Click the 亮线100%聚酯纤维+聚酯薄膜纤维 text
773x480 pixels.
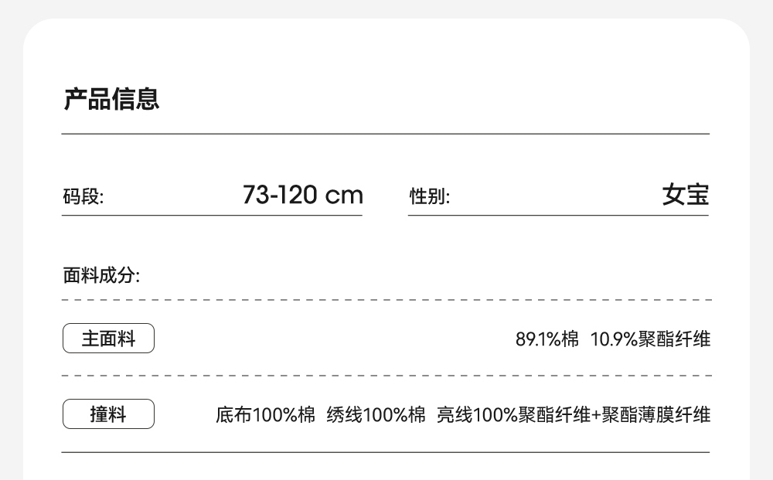[x=573, y=415]
